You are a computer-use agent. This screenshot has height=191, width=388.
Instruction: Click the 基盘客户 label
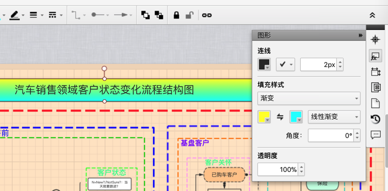coord(195,143)
